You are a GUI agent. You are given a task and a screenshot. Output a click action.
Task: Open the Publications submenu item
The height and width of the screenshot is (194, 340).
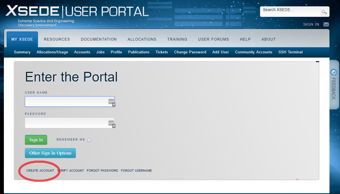(x=139, y=52)
